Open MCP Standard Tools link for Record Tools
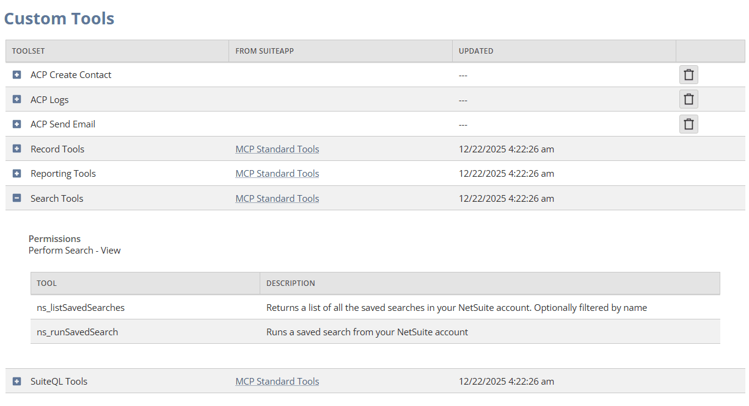749x406 pixels. 277,149
